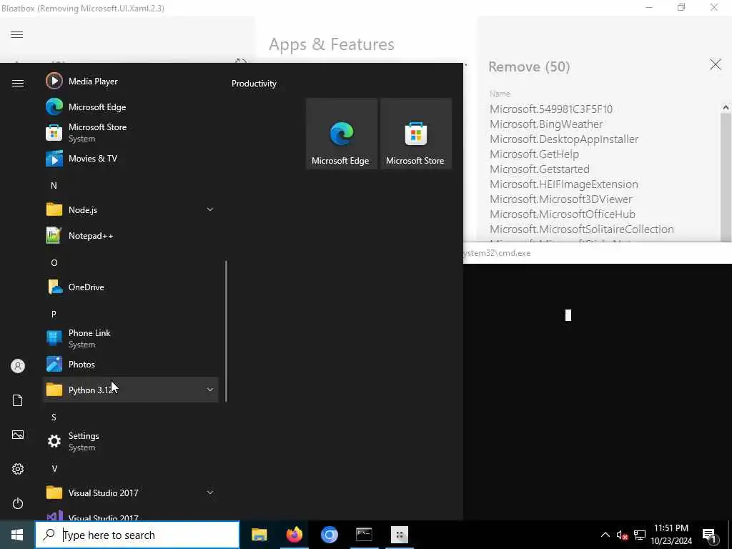The image size is (732, 549).
Task: Open the Node.js folder
Action: [131, 209]
